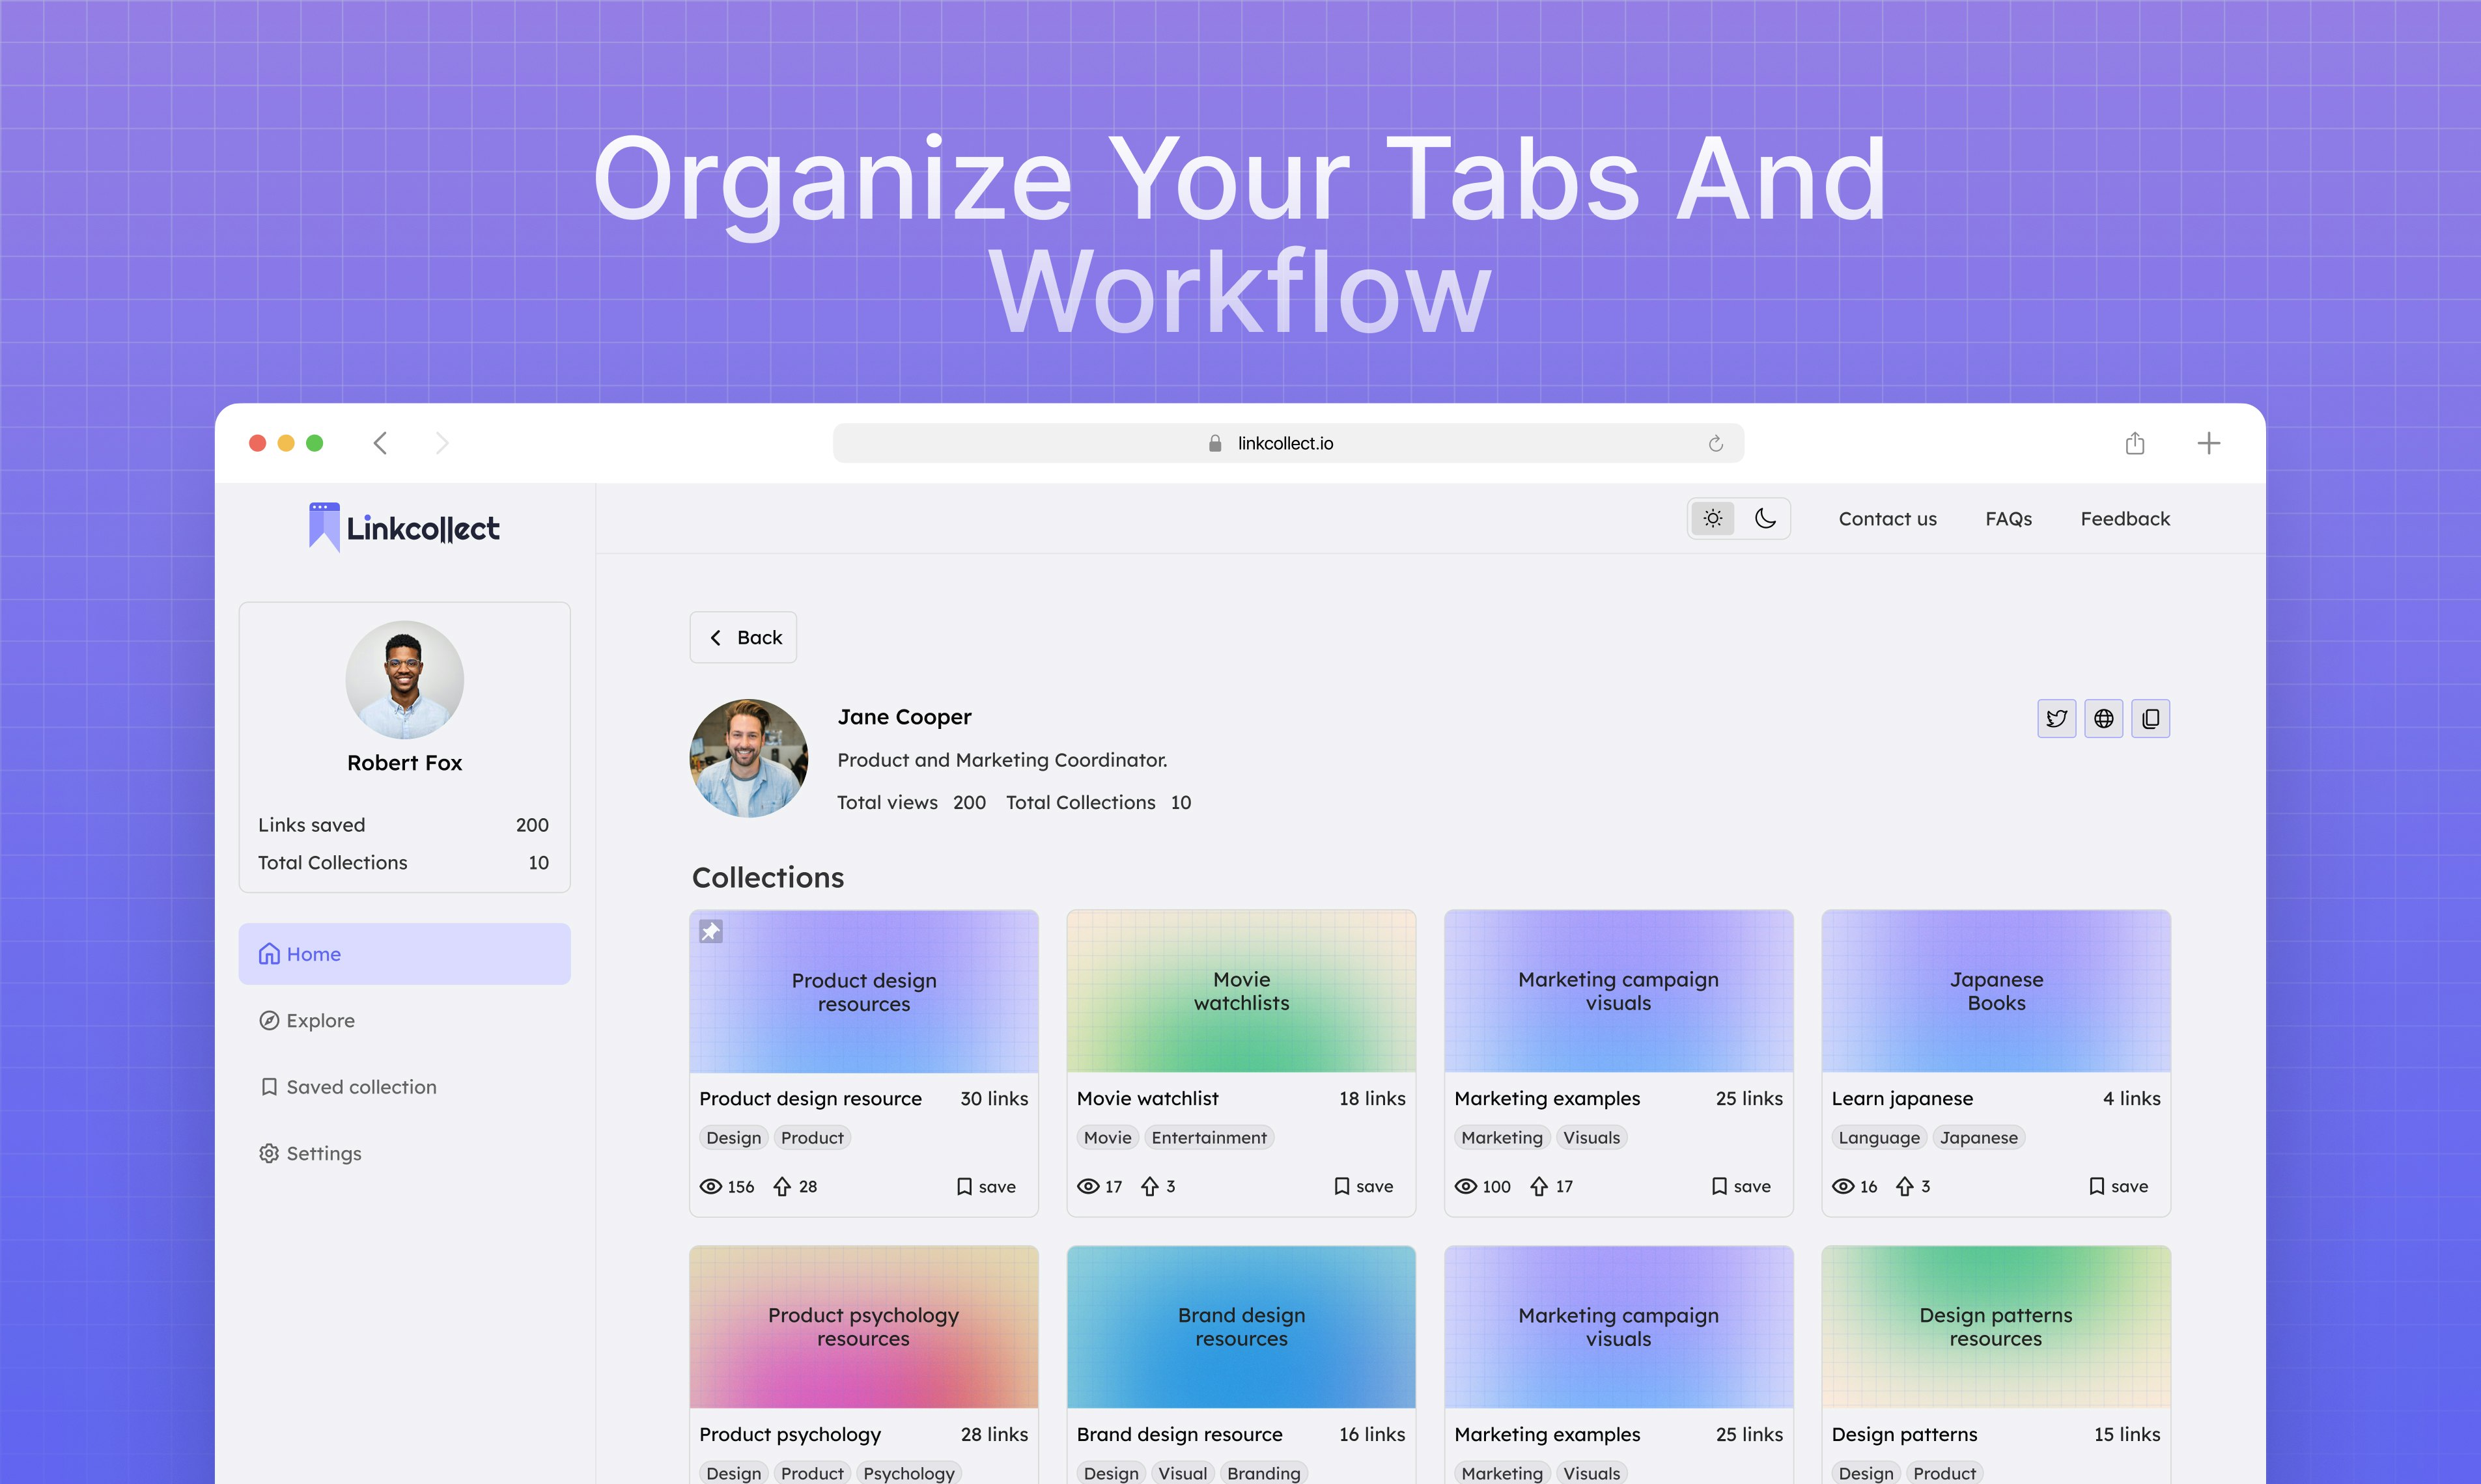The width and height of the screenshot is (2481, 1484).
Task: Open the first Marketing campaign visuals thumbnail
Action: 1619,991
